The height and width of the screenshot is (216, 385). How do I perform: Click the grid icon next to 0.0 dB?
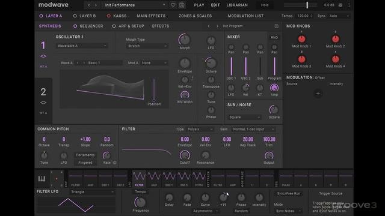pyautogui.click(x=340, y=5)
